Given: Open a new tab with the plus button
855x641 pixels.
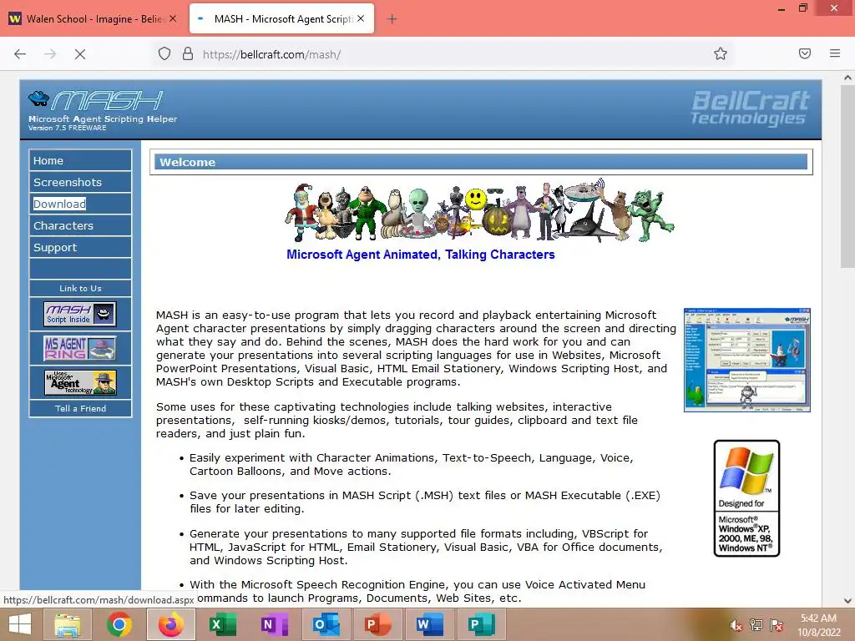Looking at the screenshot, I should click(392, 19).
